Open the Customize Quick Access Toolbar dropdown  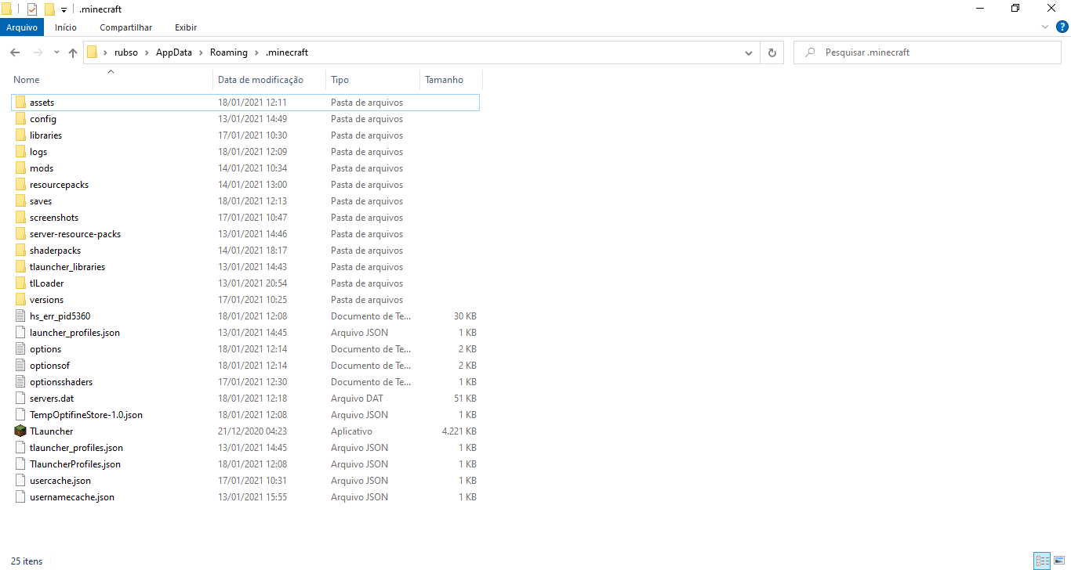pyautogui.click(x=64, y=9)
